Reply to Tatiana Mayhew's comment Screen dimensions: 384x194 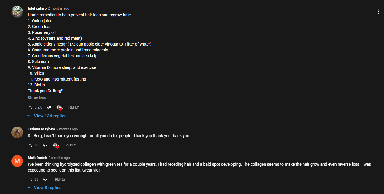(71, 145)
